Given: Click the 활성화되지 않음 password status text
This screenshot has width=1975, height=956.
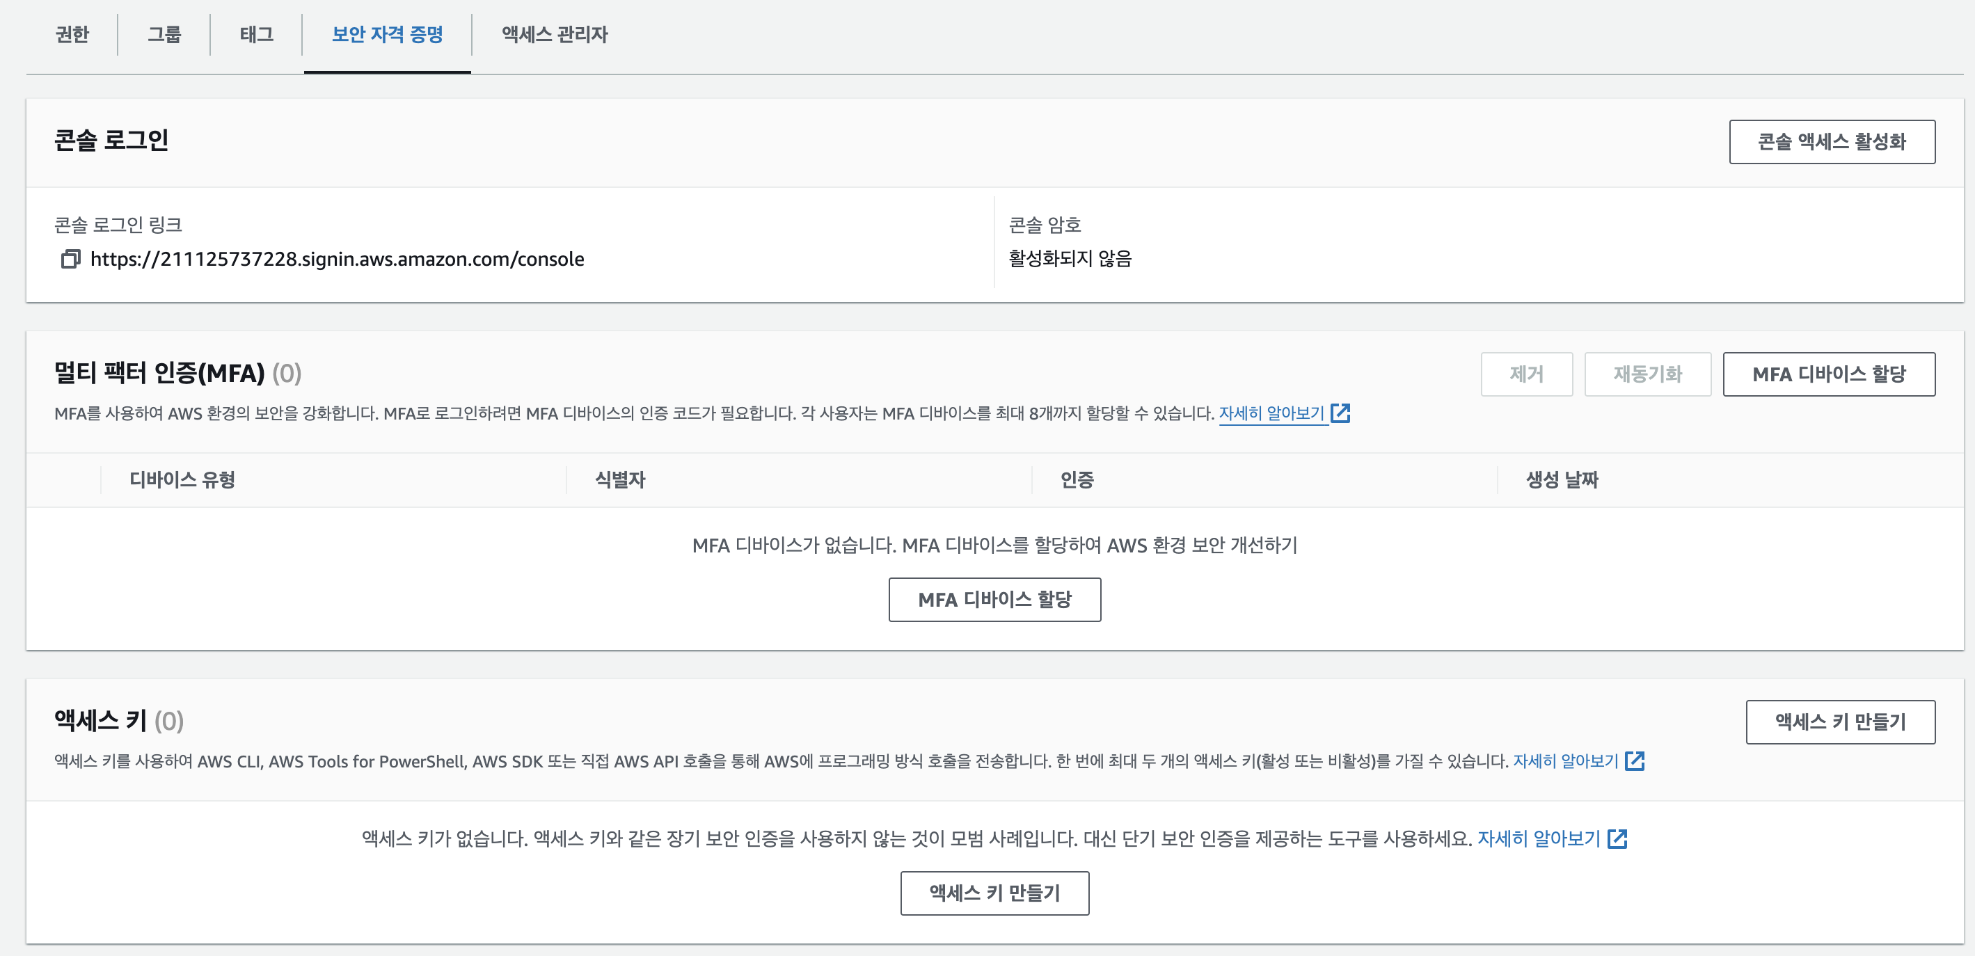Looking at the screenshot, I should click(x=1070, y=258).
